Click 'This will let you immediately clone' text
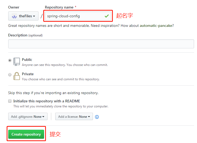The width and height of the screenshot is (197, 143). pyautogui.click(x=61, y=106)
